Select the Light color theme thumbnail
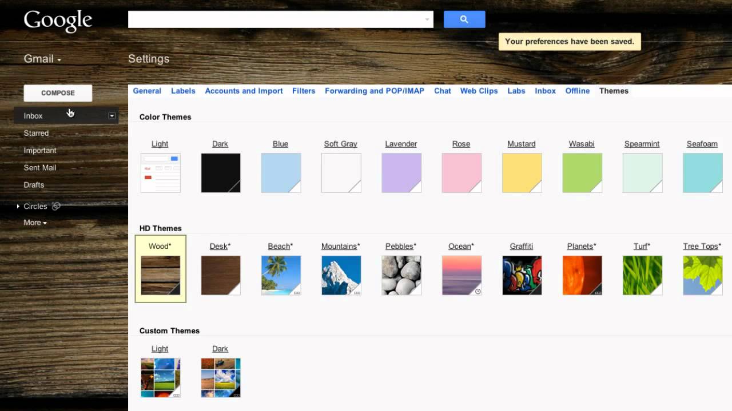732x411 pixels. 161,173
